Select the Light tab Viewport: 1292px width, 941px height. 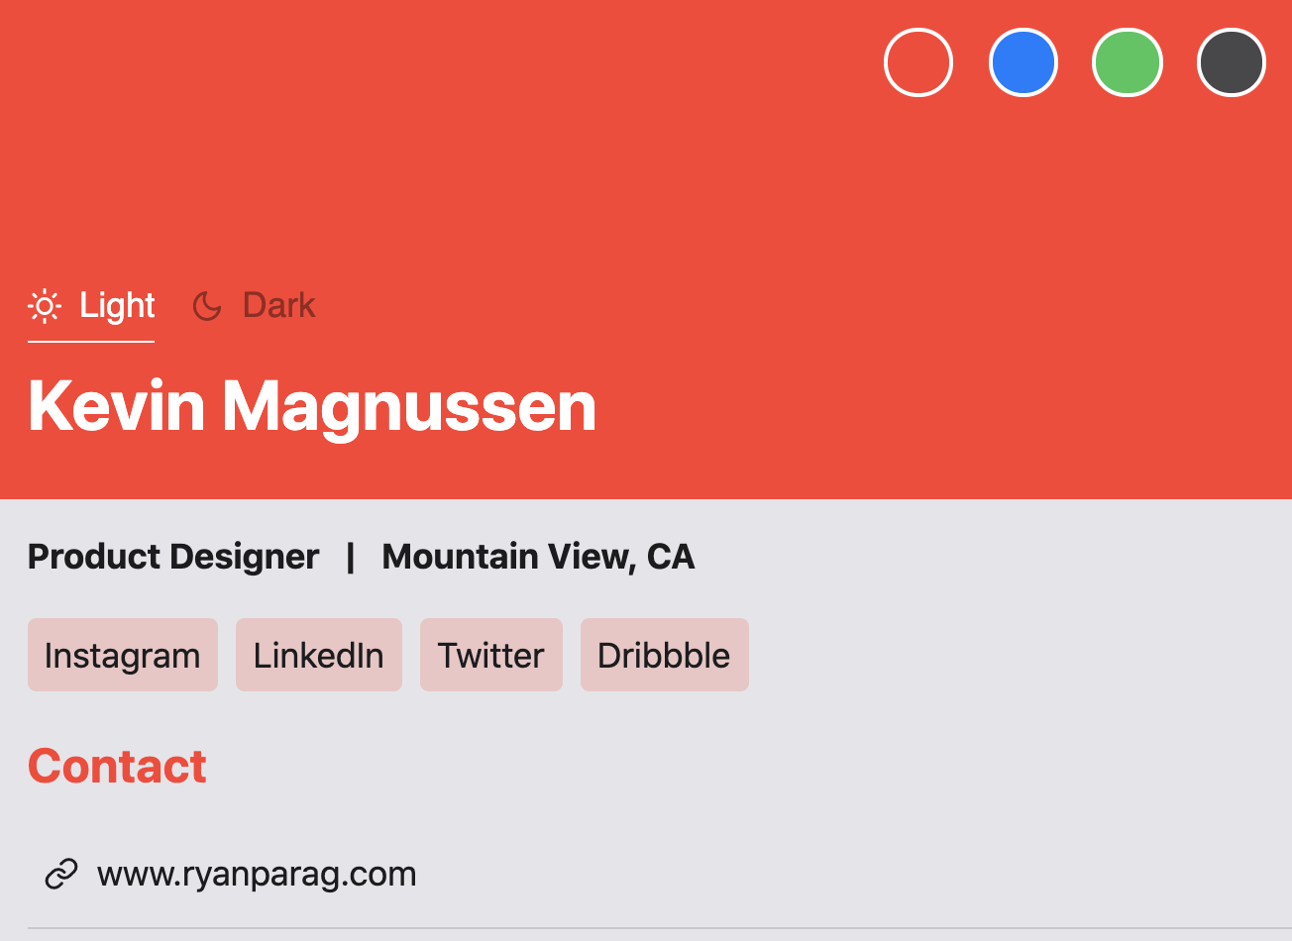[116, 305]
